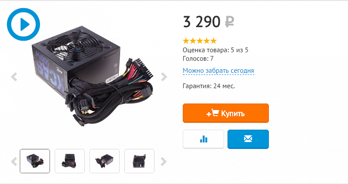Play the product video overview

pos(23,24)
